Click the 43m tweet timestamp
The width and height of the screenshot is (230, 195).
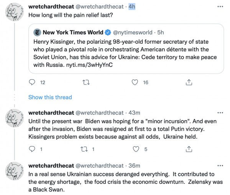point(134,113)
